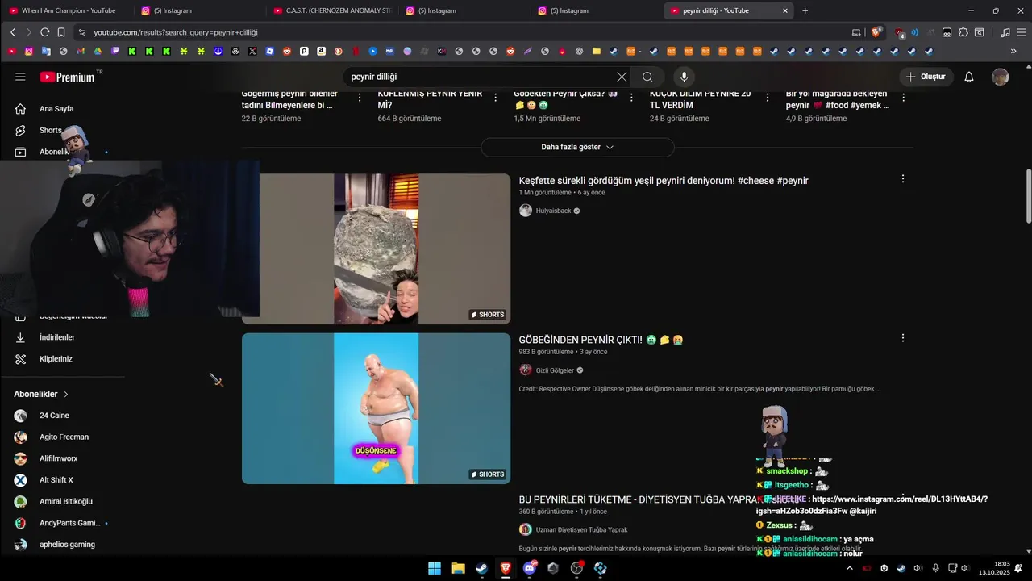The width and height of the screenshot is (1032, 581).
Task: Close the peynir dilliği YouTube tab
Action: pos(785,10)
